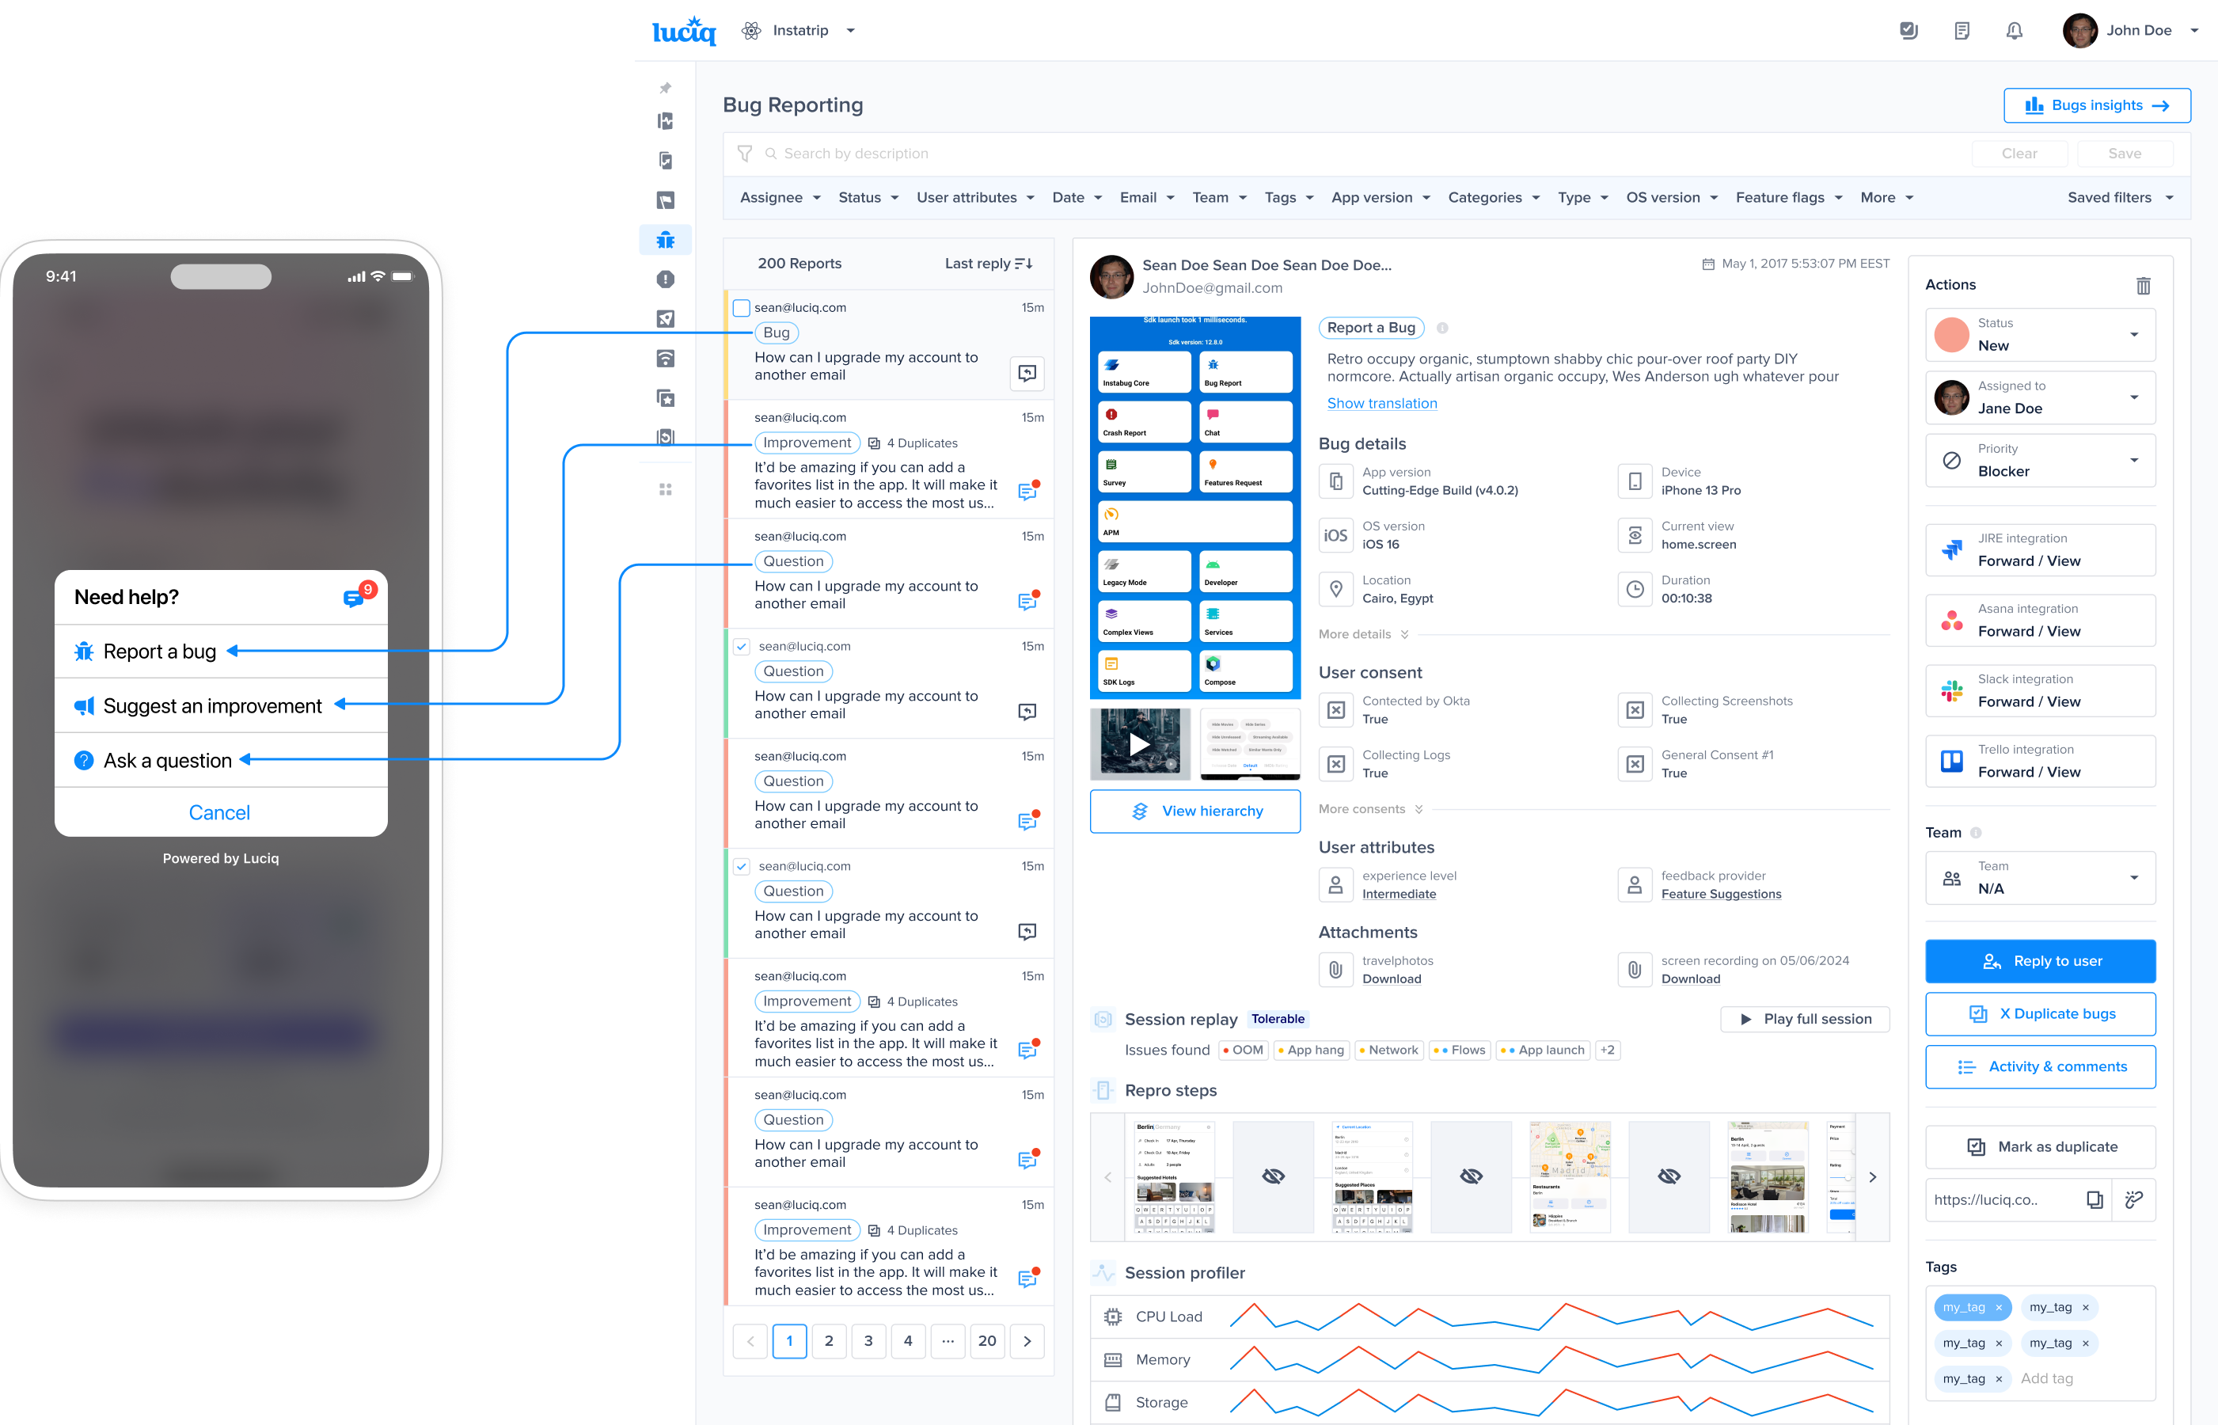Click the trash delete icon in Actions
The image size is (2218, 1425).
[x=2143, y=285]
